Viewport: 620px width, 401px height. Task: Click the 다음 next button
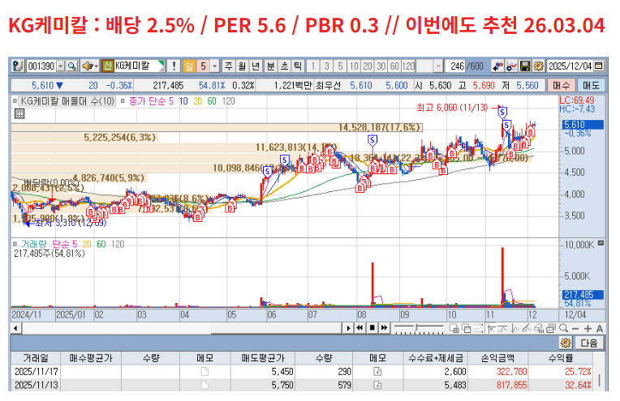(589, 343)
